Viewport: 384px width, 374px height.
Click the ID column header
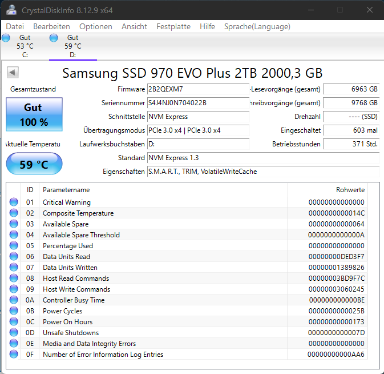coord(30,190)
